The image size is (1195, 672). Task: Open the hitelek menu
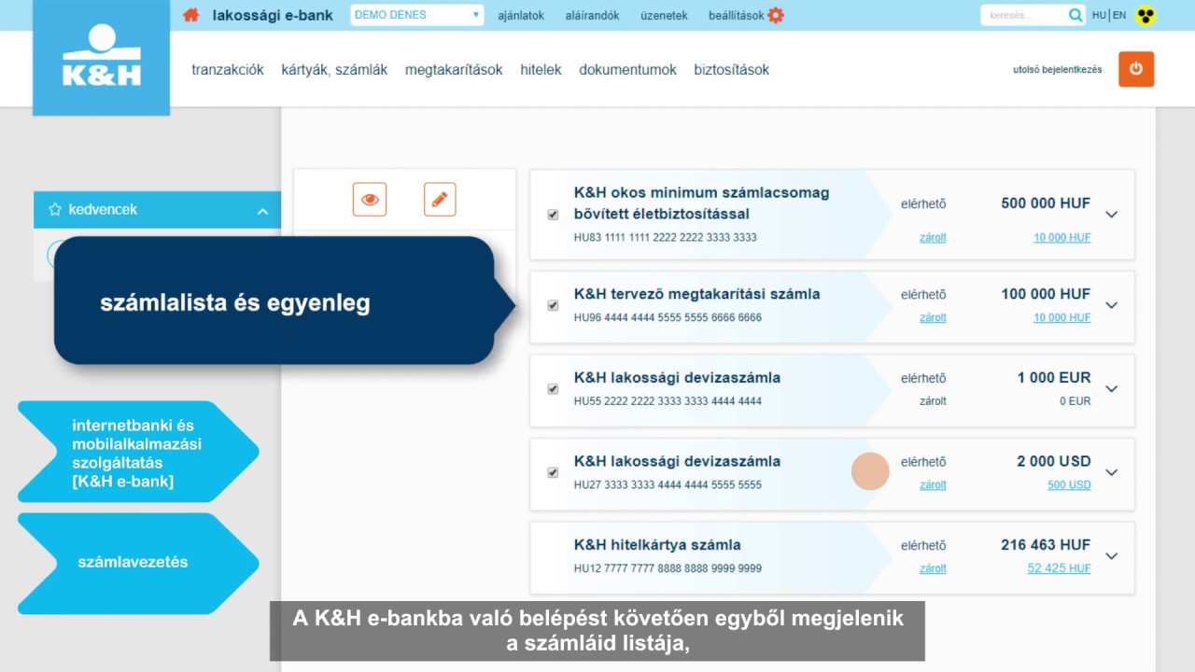pyautogui.click(x=541, y=70)
